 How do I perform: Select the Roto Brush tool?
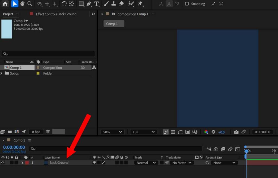coord(131,4)
